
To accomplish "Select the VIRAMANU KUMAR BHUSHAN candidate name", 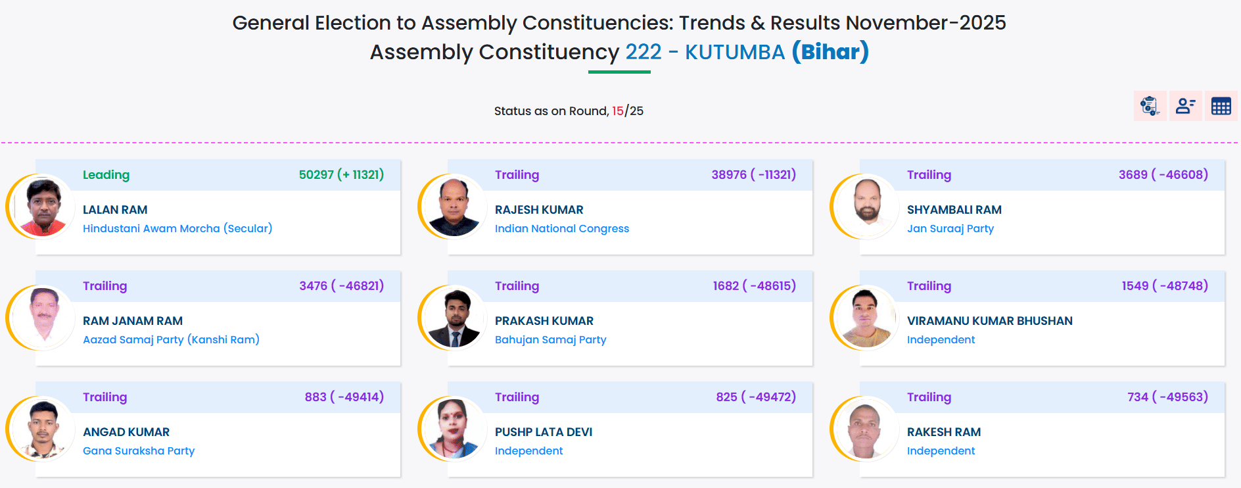I will point(989,321).
